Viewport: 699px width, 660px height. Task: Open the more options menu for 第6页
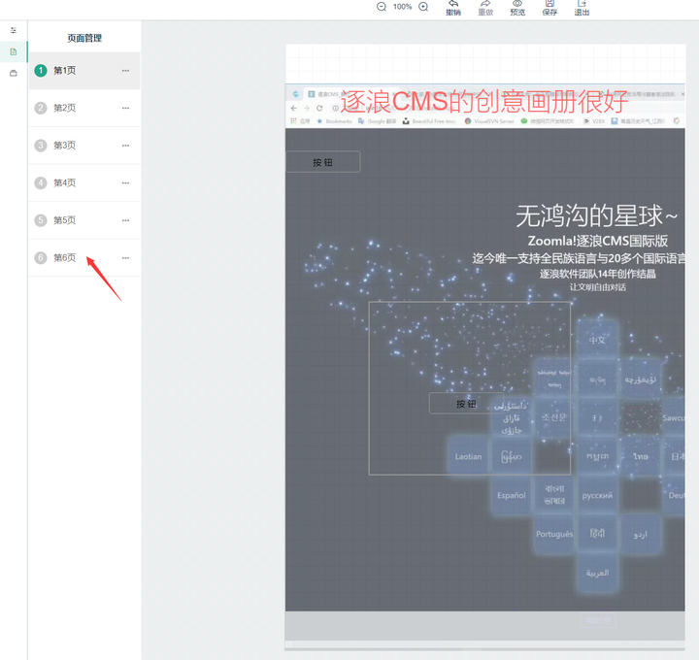[125, 257]
